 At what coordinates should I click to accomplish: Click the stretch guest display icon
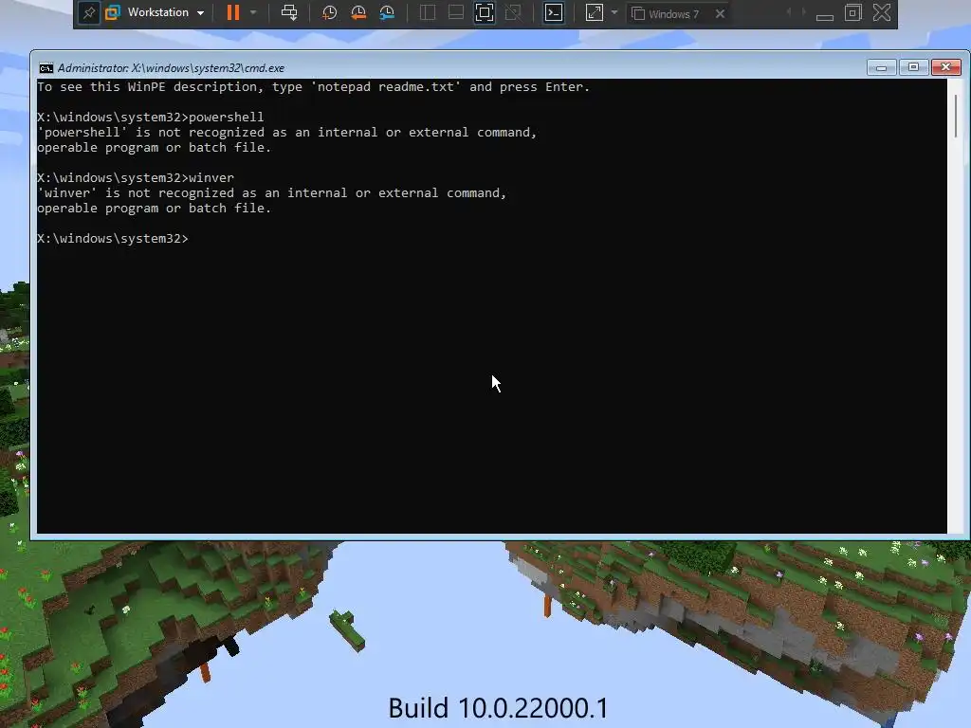point(594,13)
